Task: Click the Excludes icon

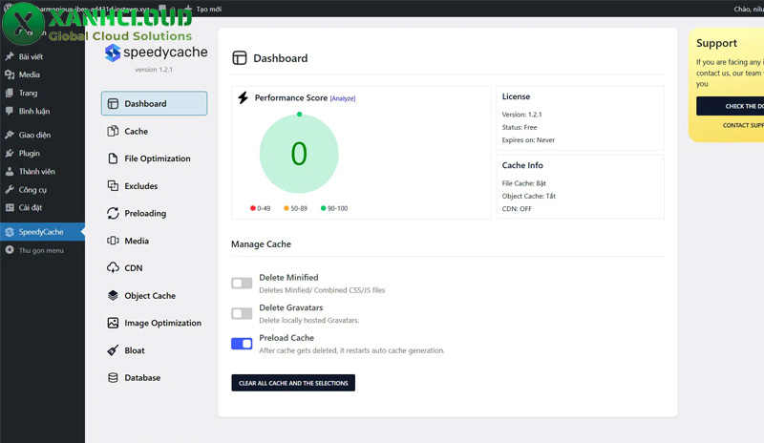Action: tap(113, 185)
